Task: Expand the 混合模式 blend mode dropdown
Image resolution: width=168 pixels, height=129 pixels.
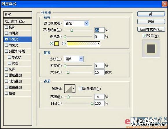Action: (x=87, y=23)
